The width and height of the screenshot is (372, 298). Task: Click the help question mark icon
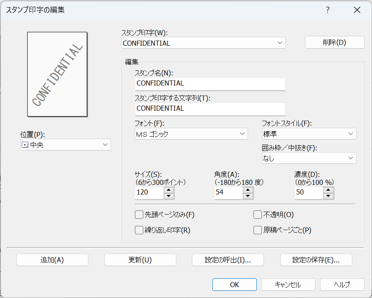[328, 10]
